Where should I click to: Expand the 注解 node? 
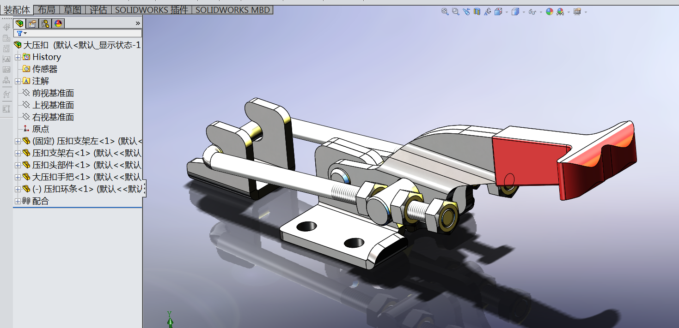pyautogui.click(x=18, y=81)
